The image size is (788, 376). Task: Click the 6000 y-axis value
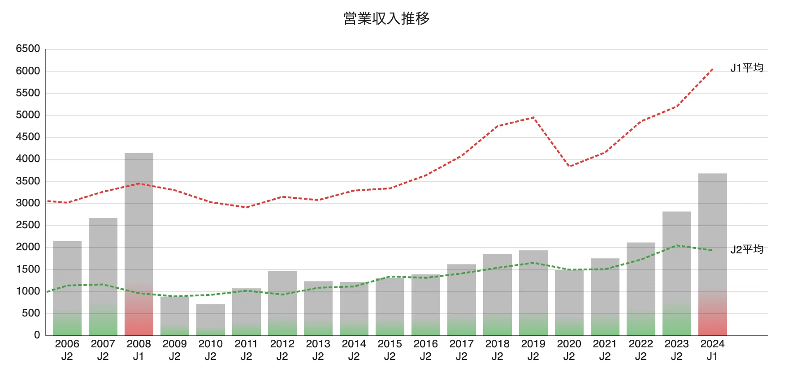[28, 71]
